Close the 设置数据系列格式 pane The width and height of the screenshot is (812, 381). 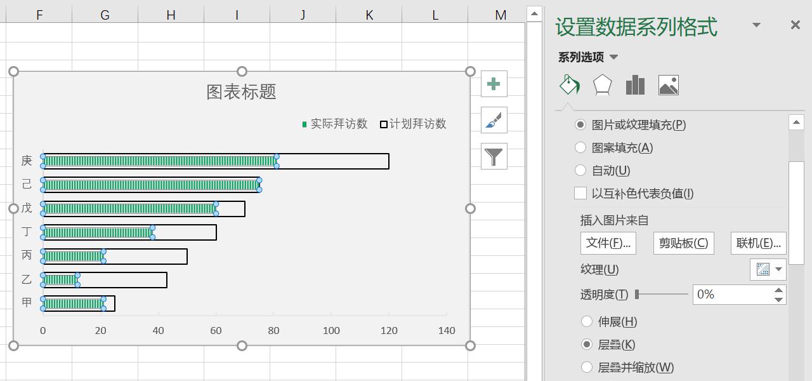(795, 25)
